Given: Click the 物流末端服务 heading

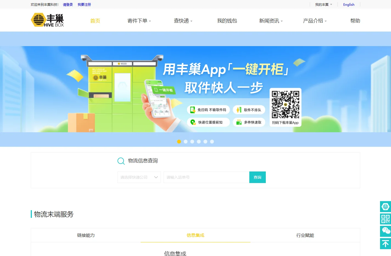Looking at the screenshot, I should [54, 214].
